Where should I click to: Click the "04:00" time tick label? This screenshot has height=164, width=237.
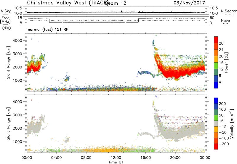pyautogui.click(x=56, y=158)
